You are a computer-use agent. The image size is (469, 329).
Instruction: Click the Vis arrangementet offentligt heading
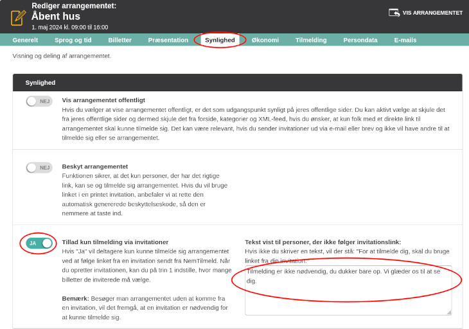103,100
